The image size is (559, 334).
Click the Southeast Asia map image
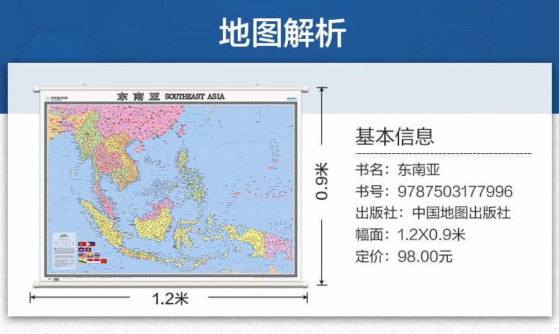click(170, 187)
